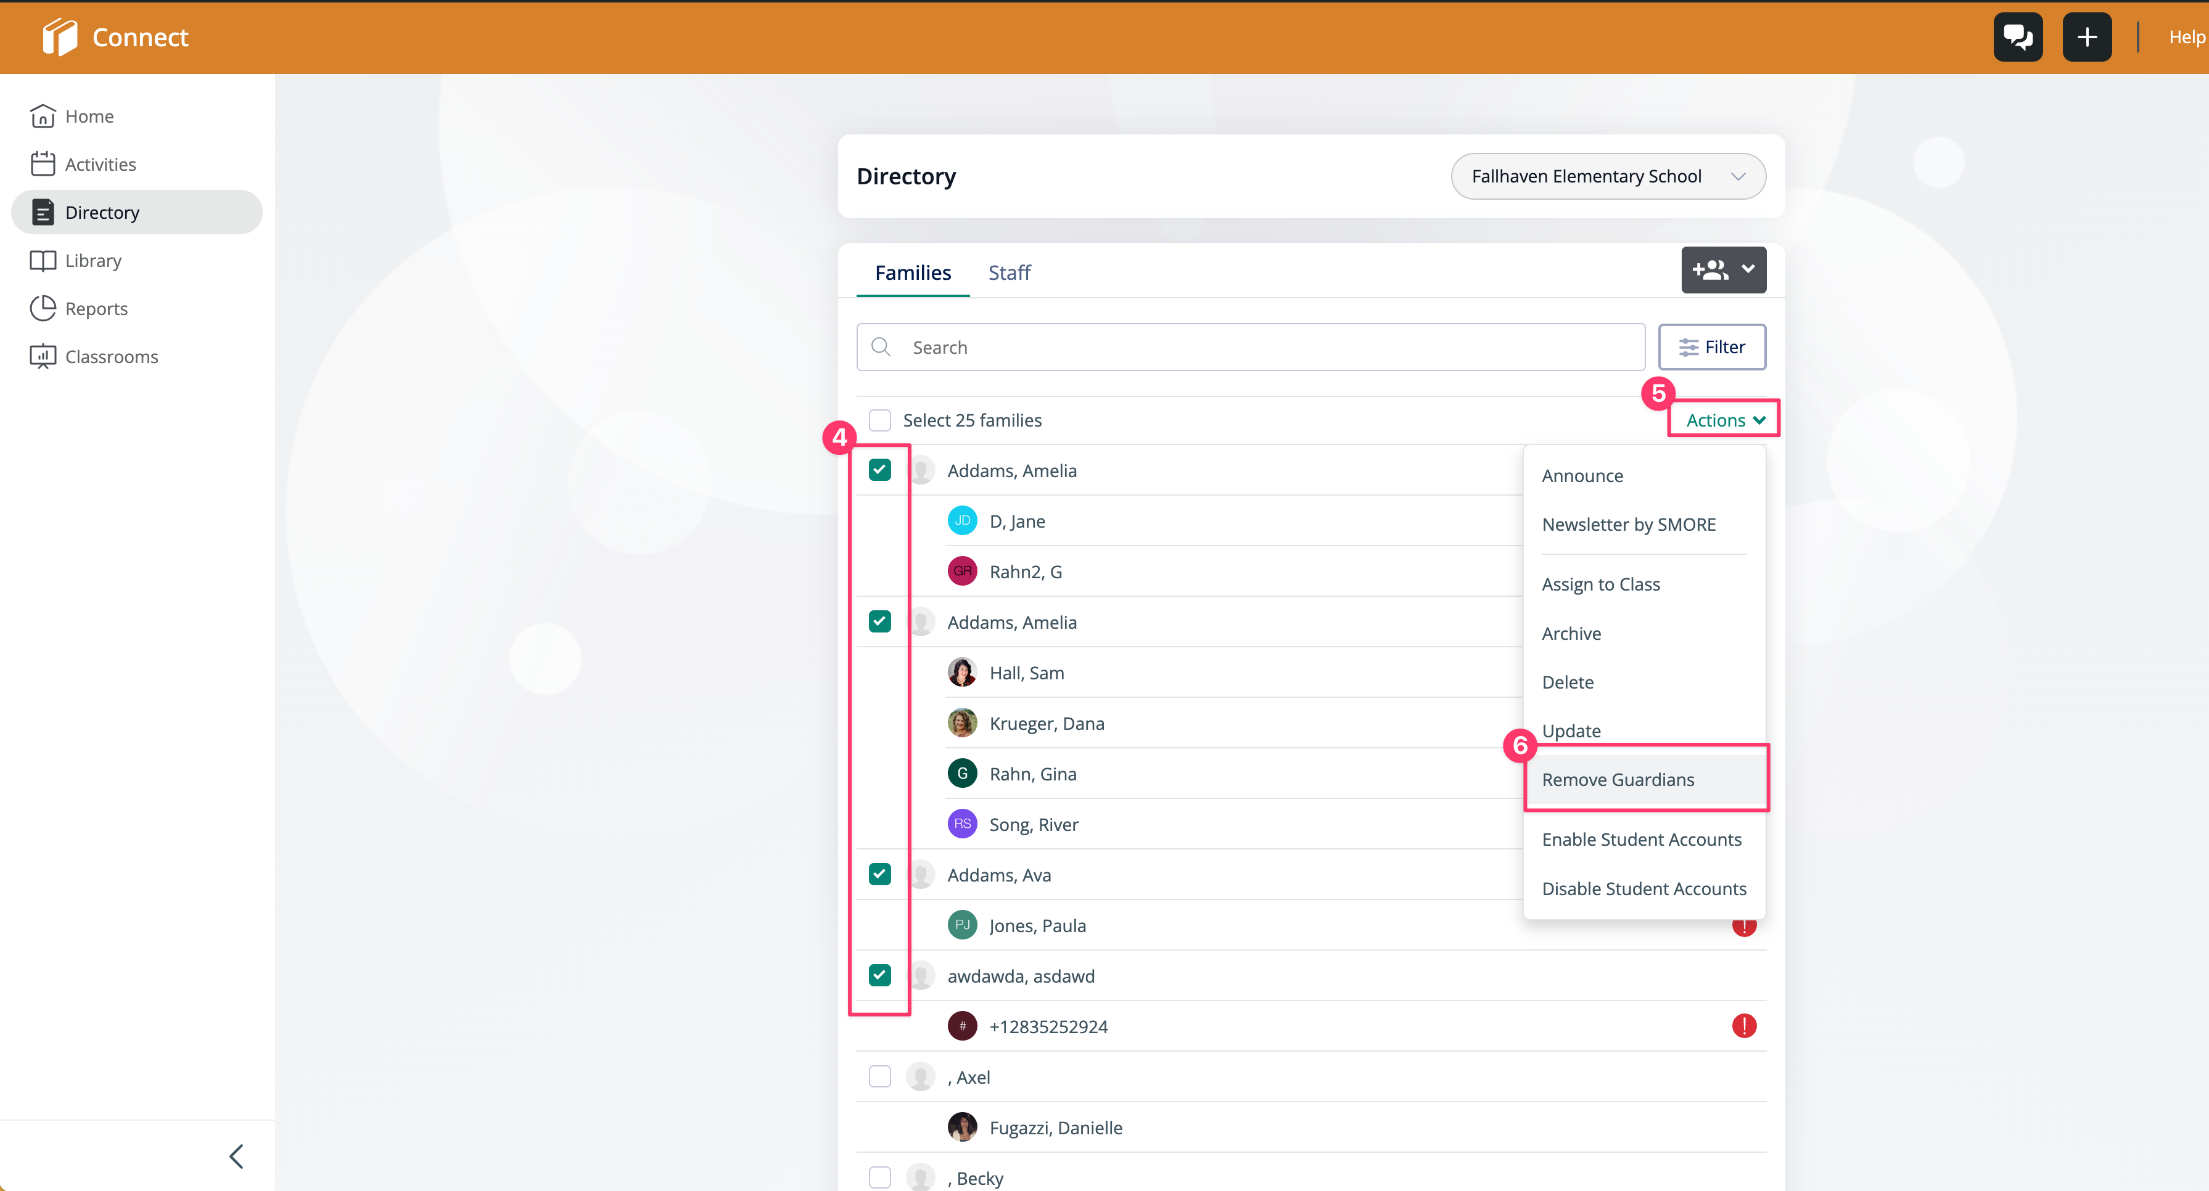Click the placeholder avatar for Addams, Ava
The image size is (2209, 1191).
click(922, 875)
